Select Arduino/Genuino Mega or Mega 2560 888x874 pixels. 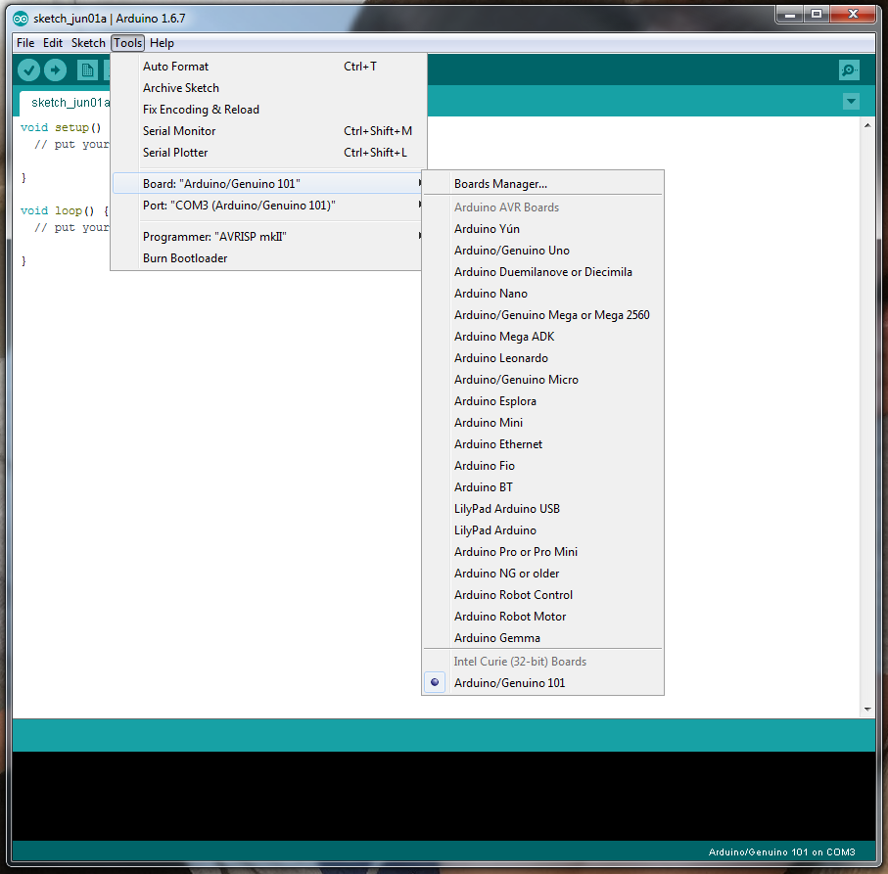[542, 315]
